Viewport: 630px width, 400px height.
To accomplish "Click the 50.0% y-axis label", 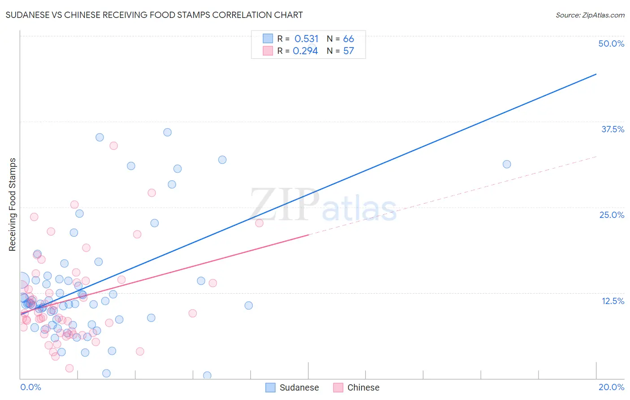I will 611,43.
